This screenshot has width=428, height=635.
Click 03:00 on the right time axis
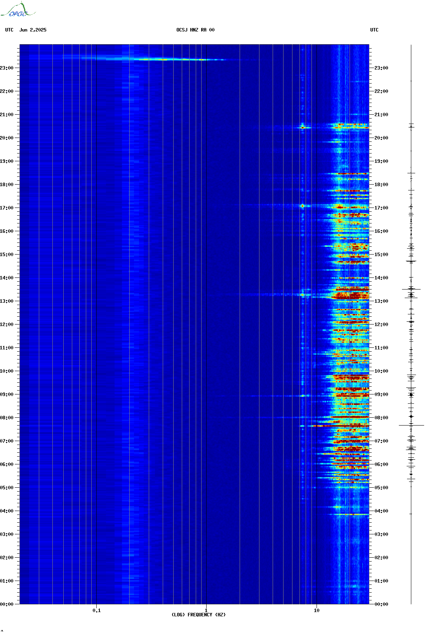tap(381, 534)
